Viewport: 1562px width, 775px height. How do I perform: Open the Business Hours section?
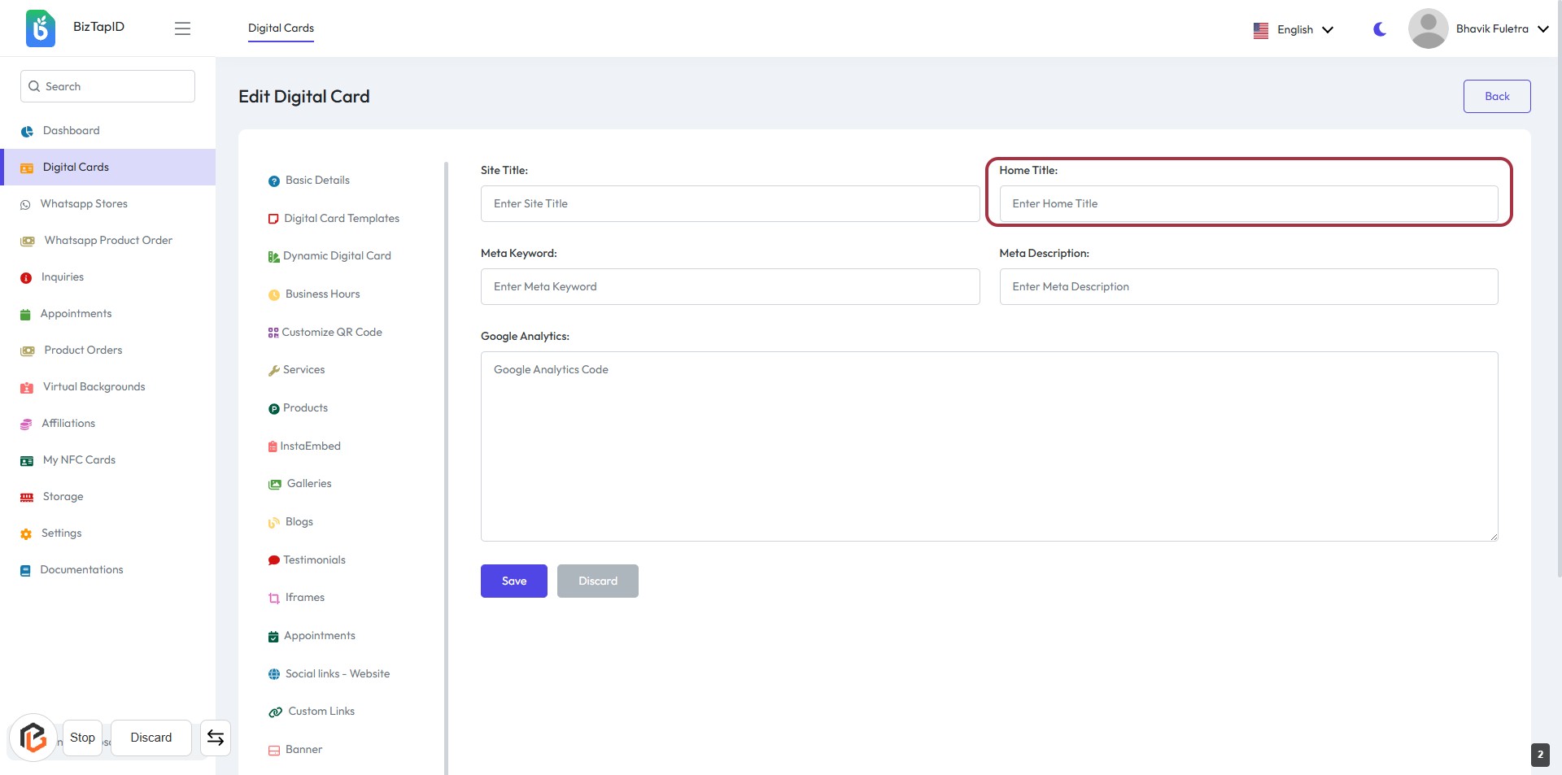click(x=322, y=294)
